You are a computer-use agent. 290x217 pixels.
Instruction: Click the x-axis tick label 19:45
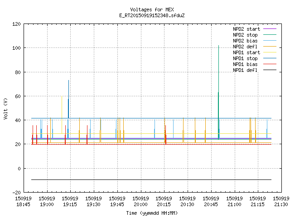[117, 204]
